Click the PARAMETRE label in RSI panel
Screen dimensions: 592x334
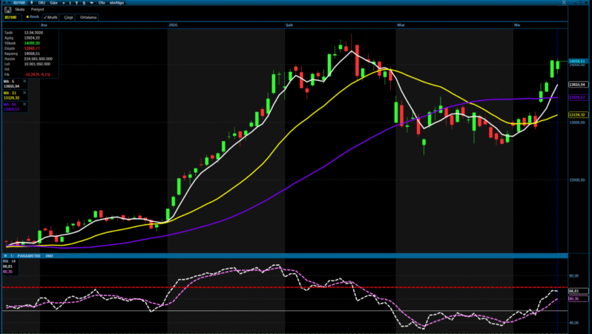point(27,255)
